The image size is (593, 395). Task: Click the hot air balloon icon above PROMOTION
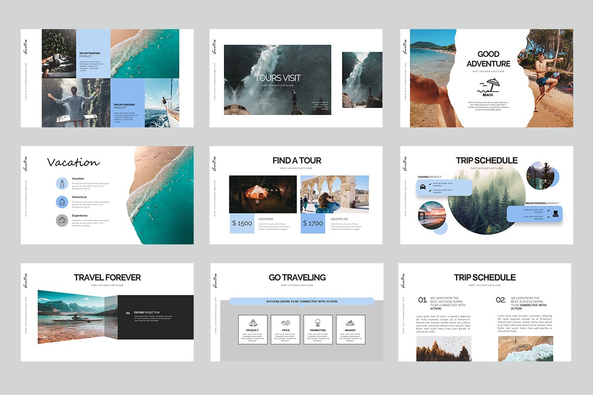click(318, 322)
